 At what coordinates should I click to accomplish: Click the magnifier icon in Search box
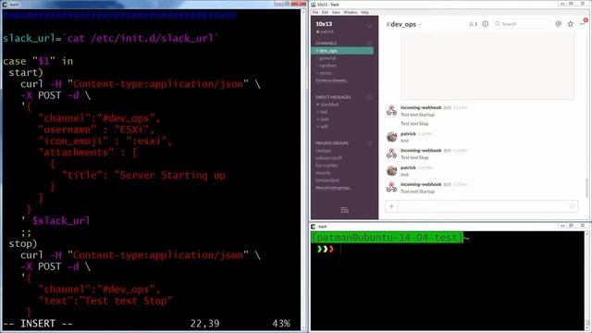pyautogui.click(x=498, y=24)
